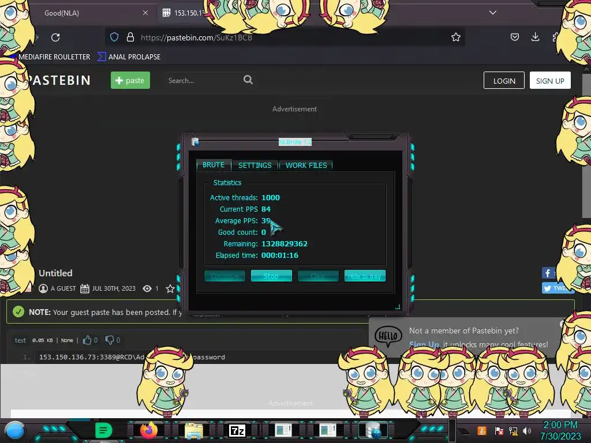Viewport: 591px width, 443px height.
Task: Open the Windows Start orb
Action: click(15, 430)
